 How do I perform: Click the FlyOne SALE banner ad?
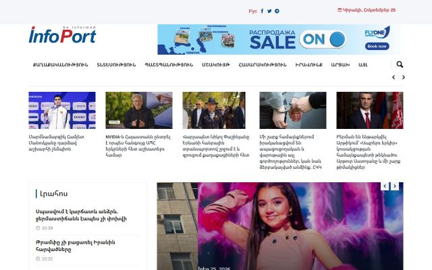point(279,39)
